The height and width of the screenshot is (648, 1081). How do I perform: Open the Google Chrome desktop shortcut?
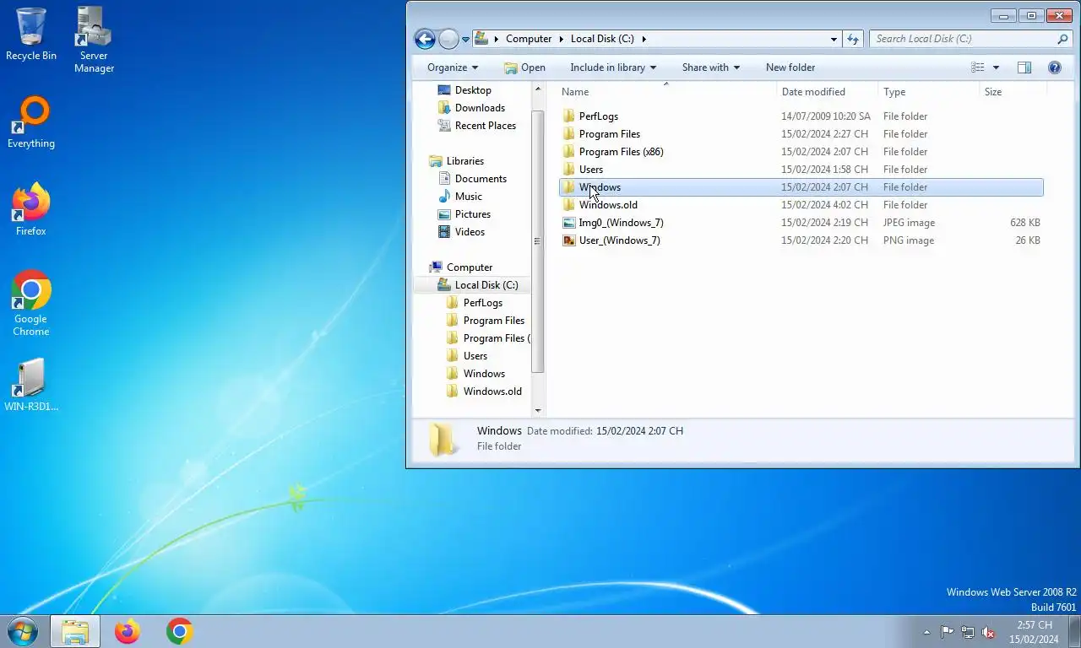31,304
